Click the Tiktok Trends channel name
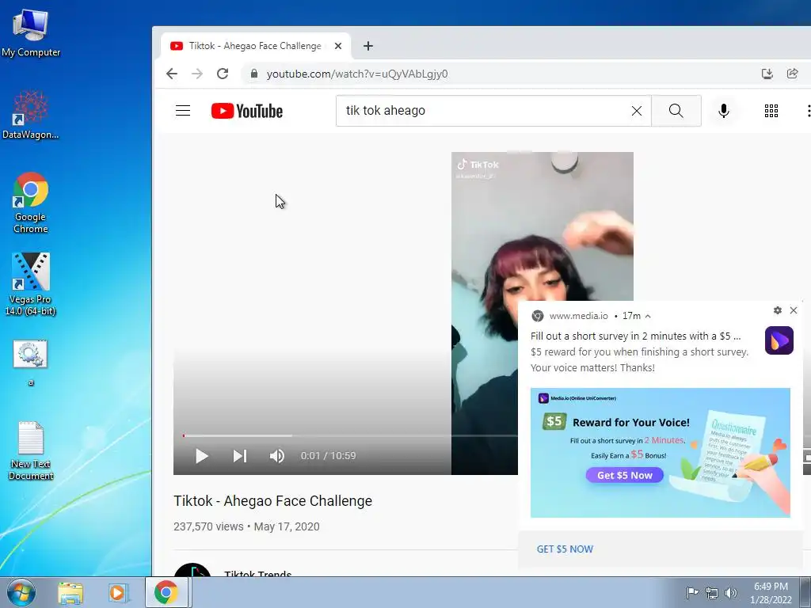This screenshot has width=811, height=608. (257, 573)
